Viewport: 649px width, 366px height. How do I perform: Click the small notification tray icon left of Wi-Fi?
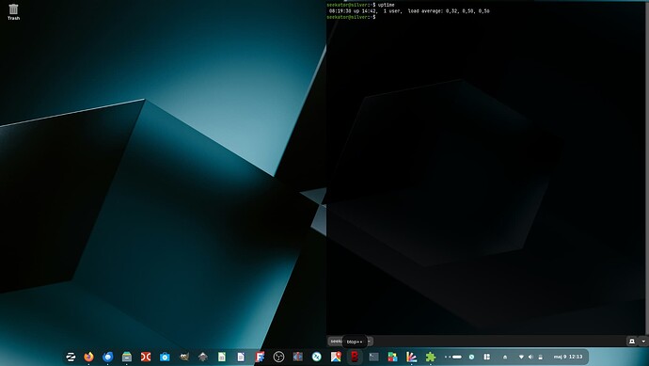505,357
